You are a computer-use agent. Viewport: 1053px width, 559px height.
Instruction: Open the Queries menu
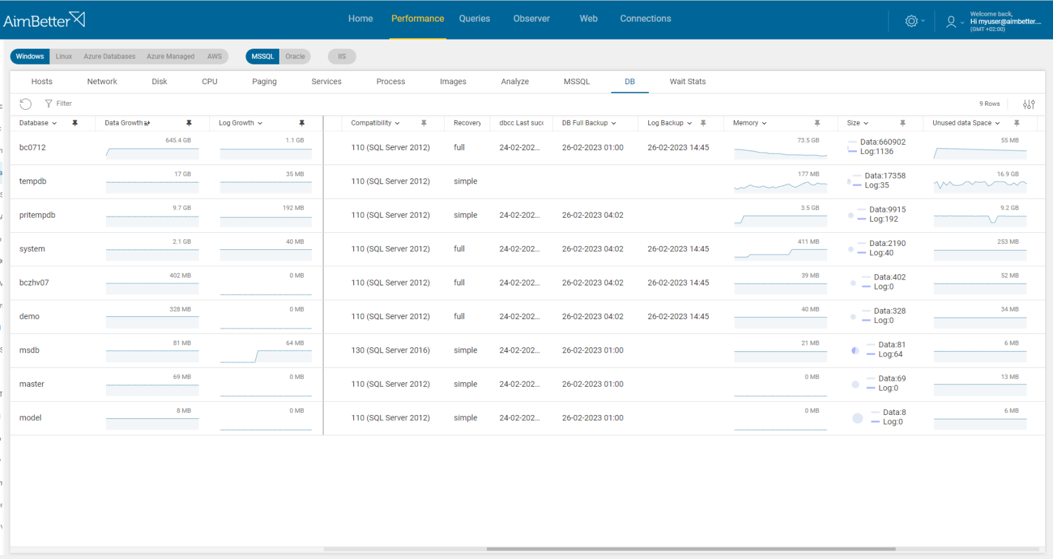475,19
